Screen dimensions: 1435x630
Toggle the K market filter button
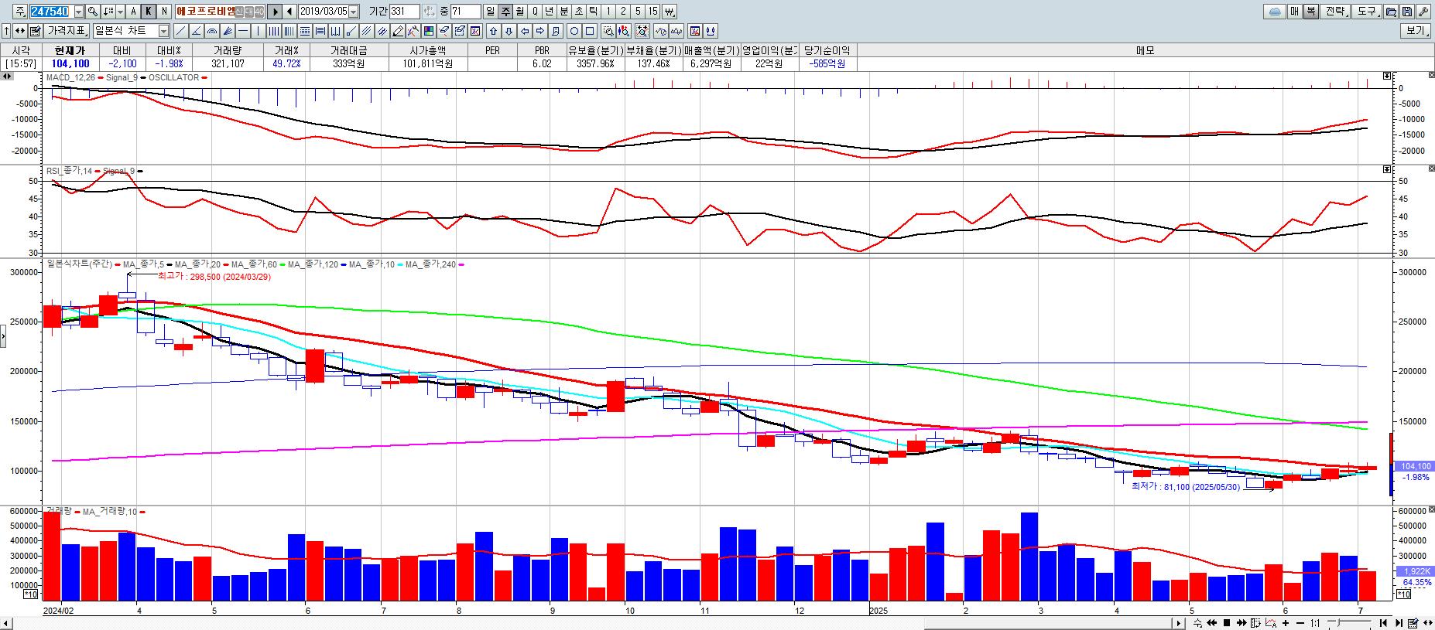click(148, 12)
